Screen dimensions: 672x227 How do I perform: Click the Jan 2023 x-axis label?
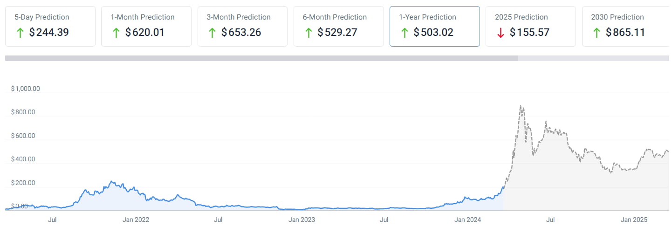click(x=302, y=219)
